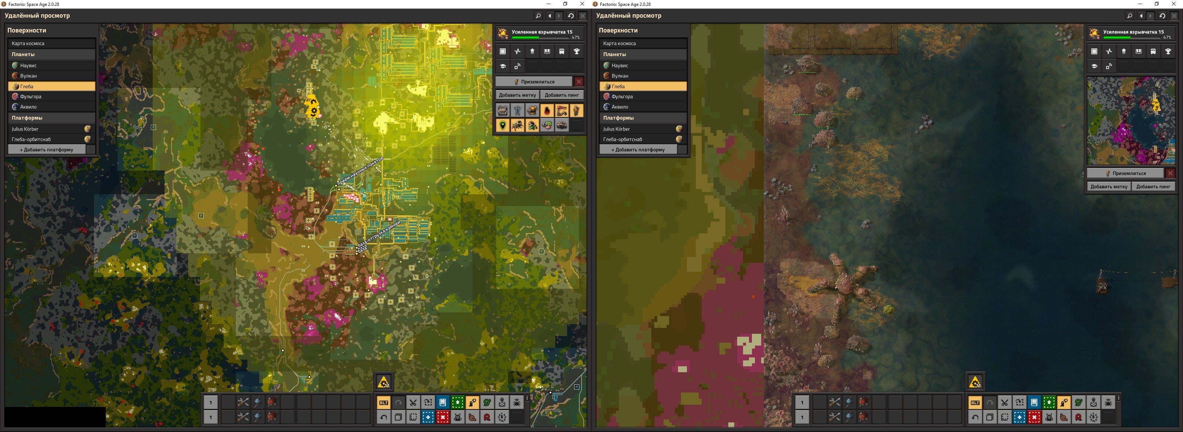Select Julius Körber platform in right window
1183x432 pixels.
click(643, 129)
